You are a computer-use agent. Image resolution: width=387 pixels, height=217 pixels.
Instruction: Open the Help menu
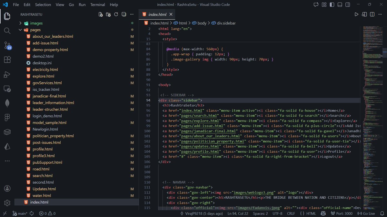point(114,5)
